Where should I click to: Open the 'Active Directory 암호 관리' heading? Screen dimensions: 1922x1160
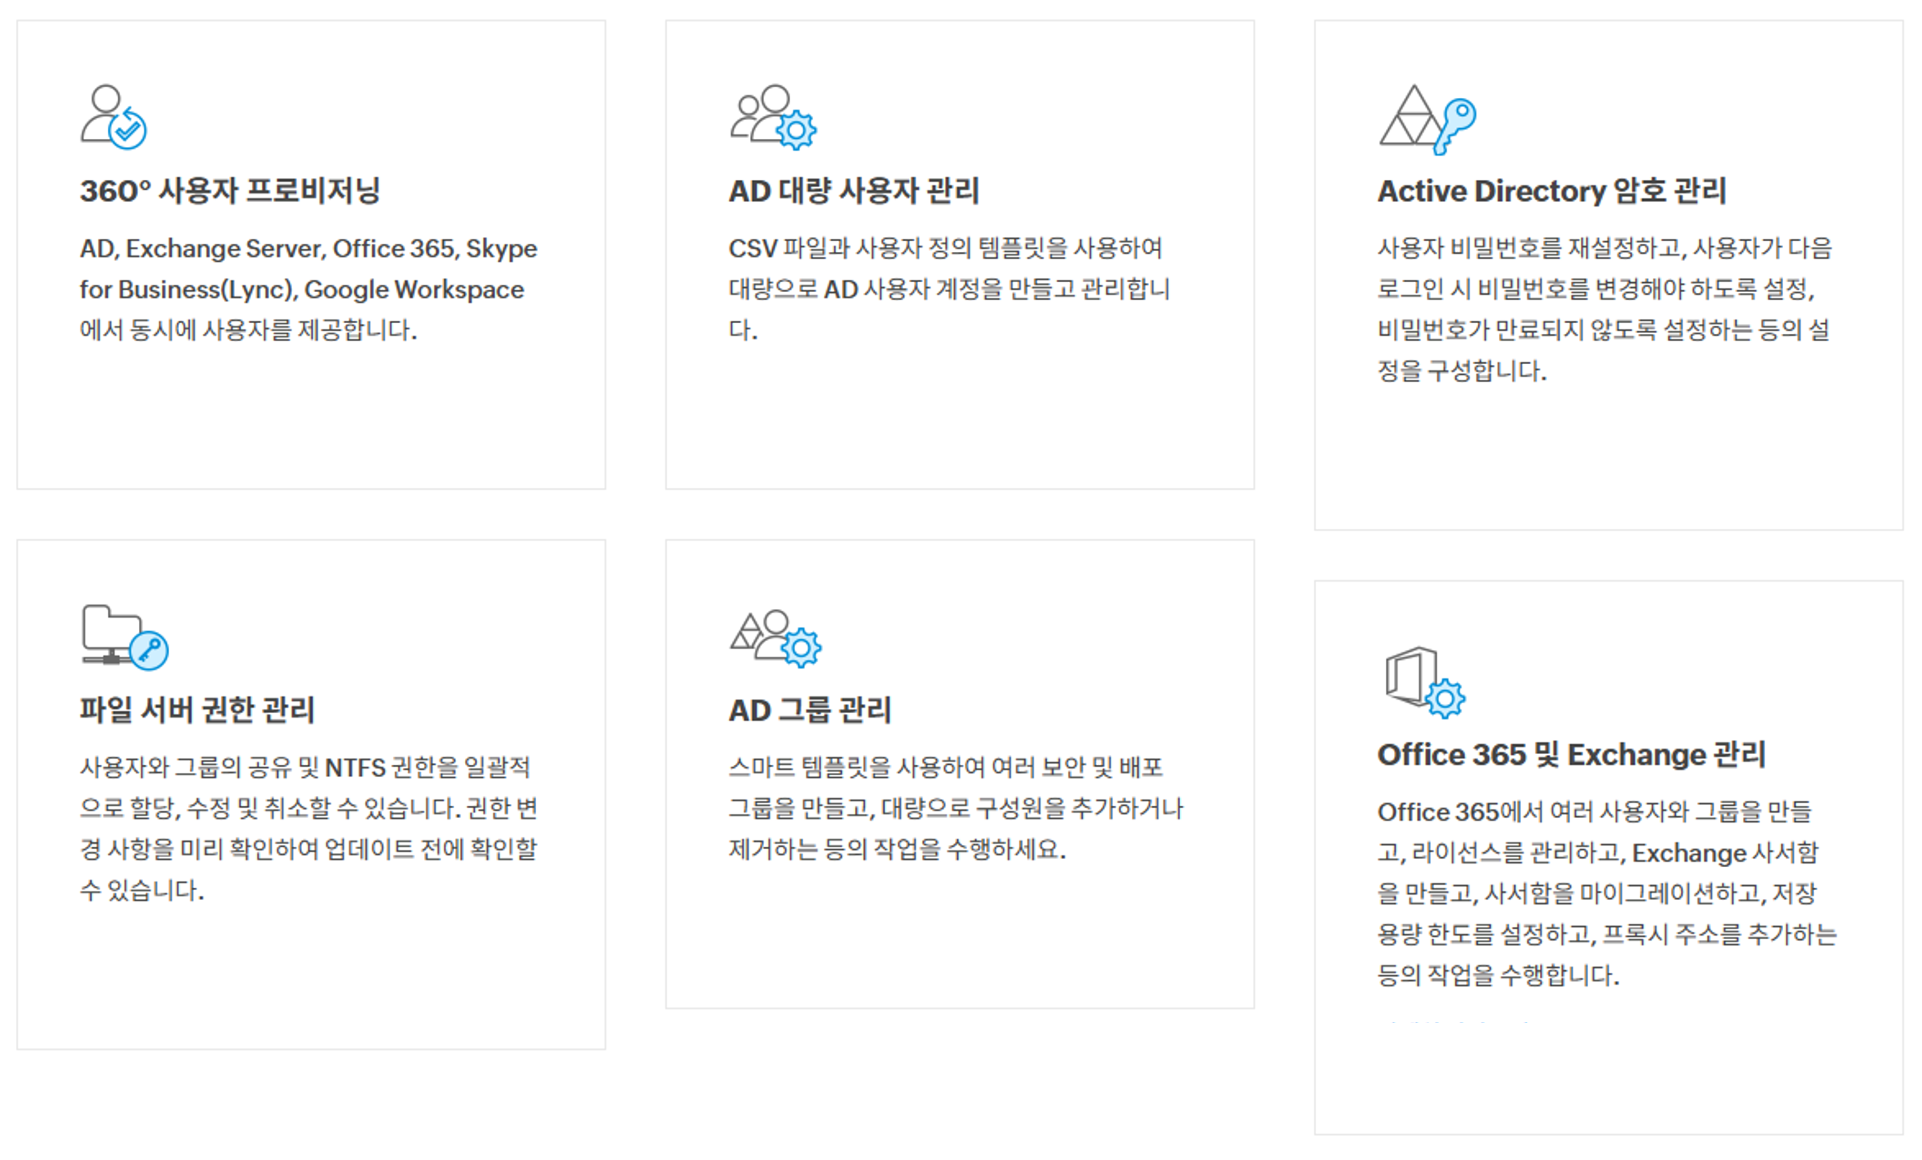[1552, 191]
